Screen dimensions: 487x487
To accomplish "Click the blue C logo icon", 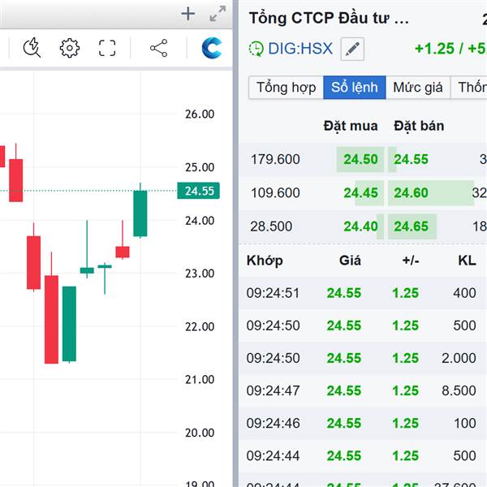I will pyautogui.click(x=212, y=48).
